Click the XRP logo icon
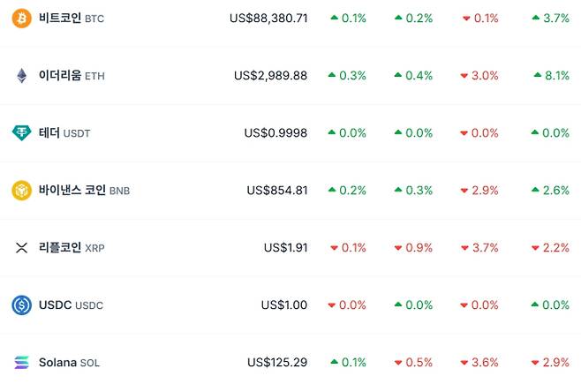 tap(21, 248)
